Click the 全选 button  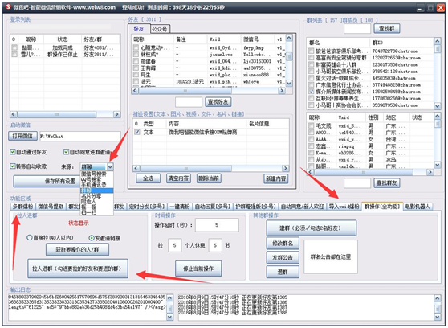148,178
